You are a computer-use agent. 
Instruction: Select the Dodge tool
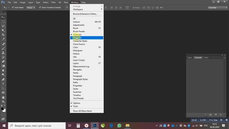[3, 75]
